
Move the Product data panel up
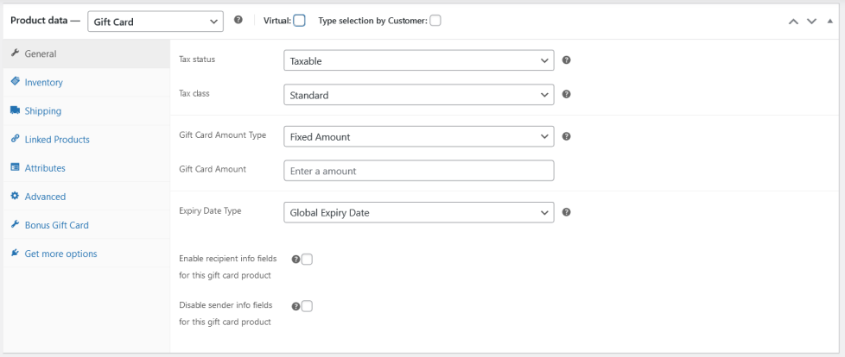point(794,22)
